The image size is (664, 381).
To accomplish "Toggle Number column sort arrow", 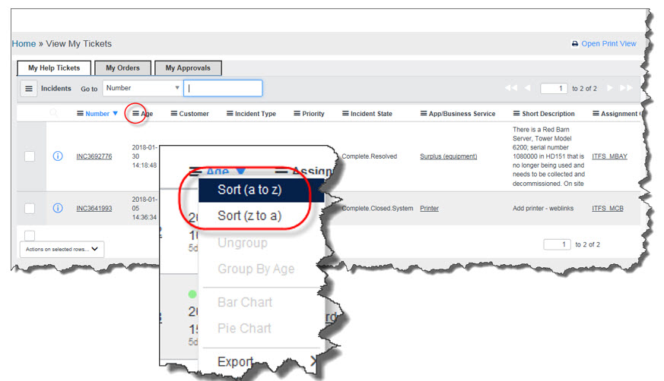I will (115, 114).
